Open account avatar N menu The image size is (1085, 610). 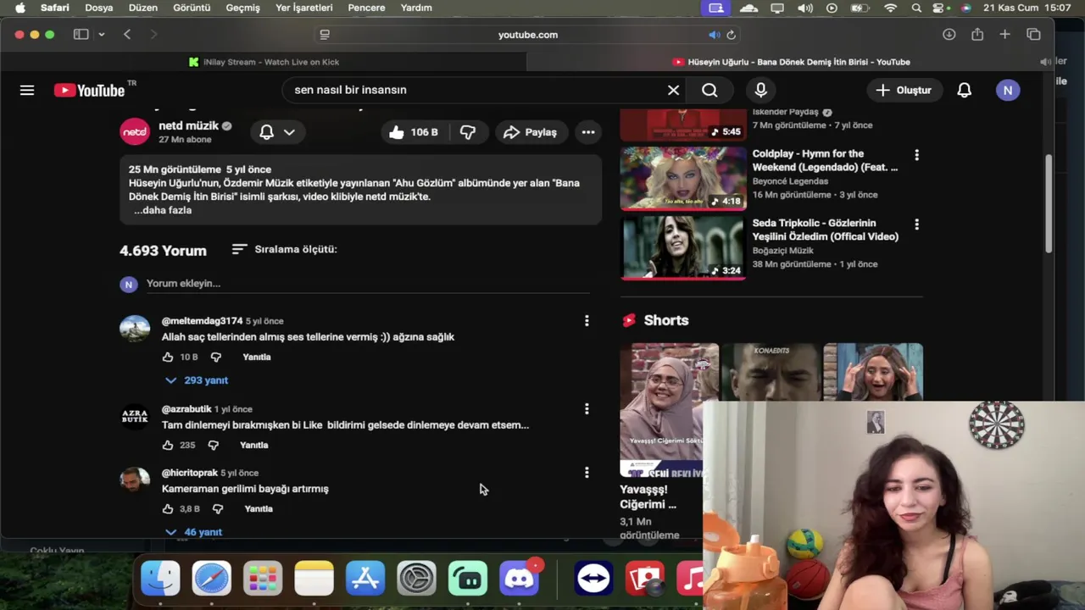tap(1008, 90)
